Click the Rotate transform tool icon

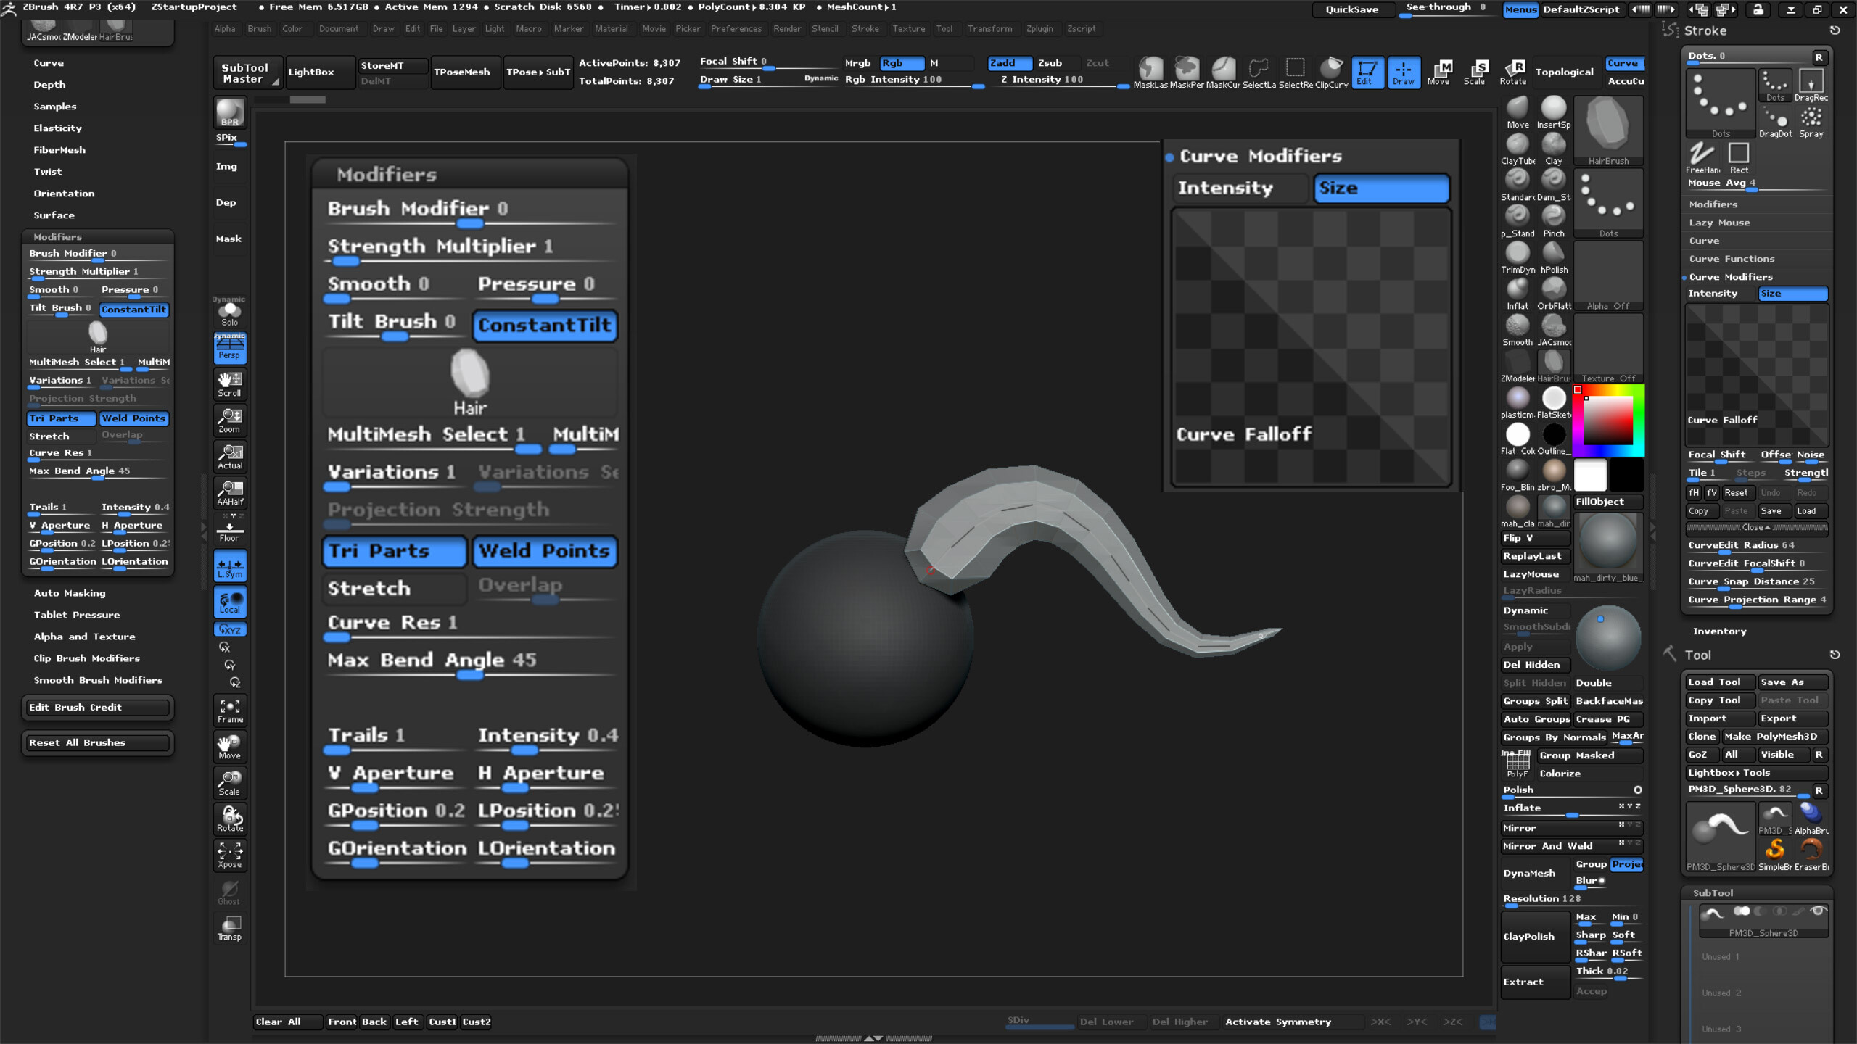coord(1513,72)
